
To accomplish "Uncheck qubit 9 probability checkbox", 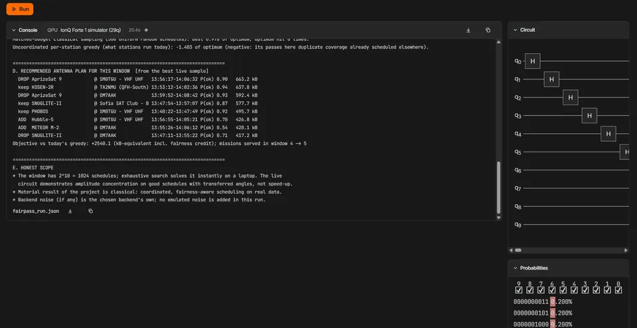I will (x=518, y=290).
